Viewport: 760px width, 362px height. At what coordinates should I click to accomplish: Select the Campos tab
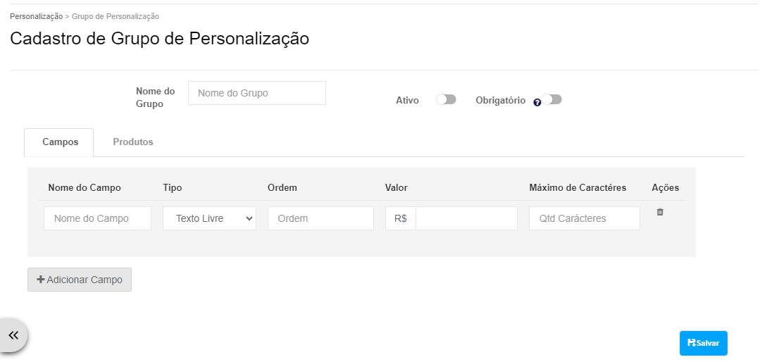pos(60,142)
